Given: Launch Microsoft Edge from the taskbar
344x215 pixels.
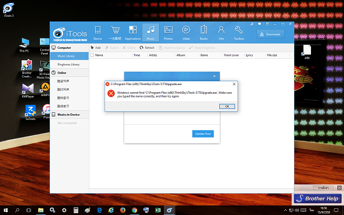Looking at the screenshot, I should coord(99,210).
